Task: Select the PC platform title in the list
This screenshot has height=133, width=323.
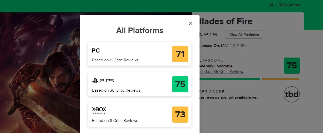Action: (x=96, y=50)
